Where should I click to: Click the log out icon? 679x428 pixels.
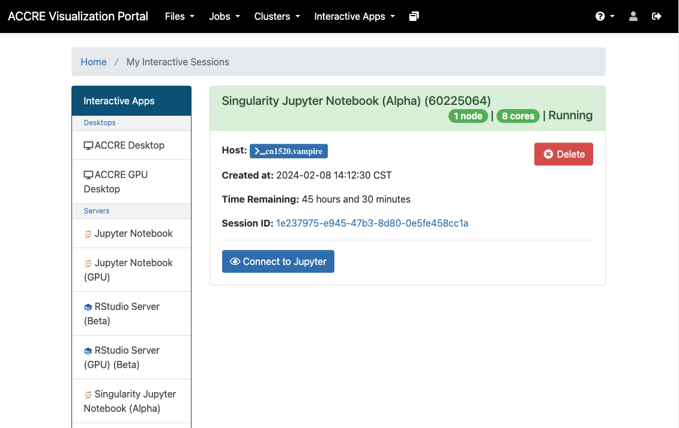656,17
